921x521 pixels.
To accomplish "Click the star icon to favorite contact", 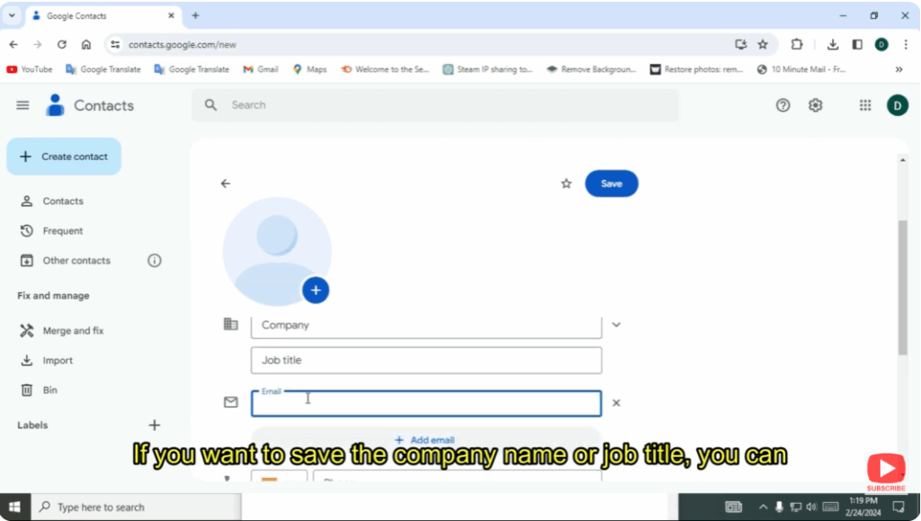I will coord(566,184).
